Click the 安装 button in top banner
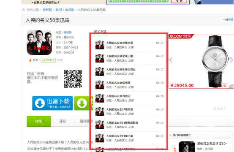 pos(179,1)
